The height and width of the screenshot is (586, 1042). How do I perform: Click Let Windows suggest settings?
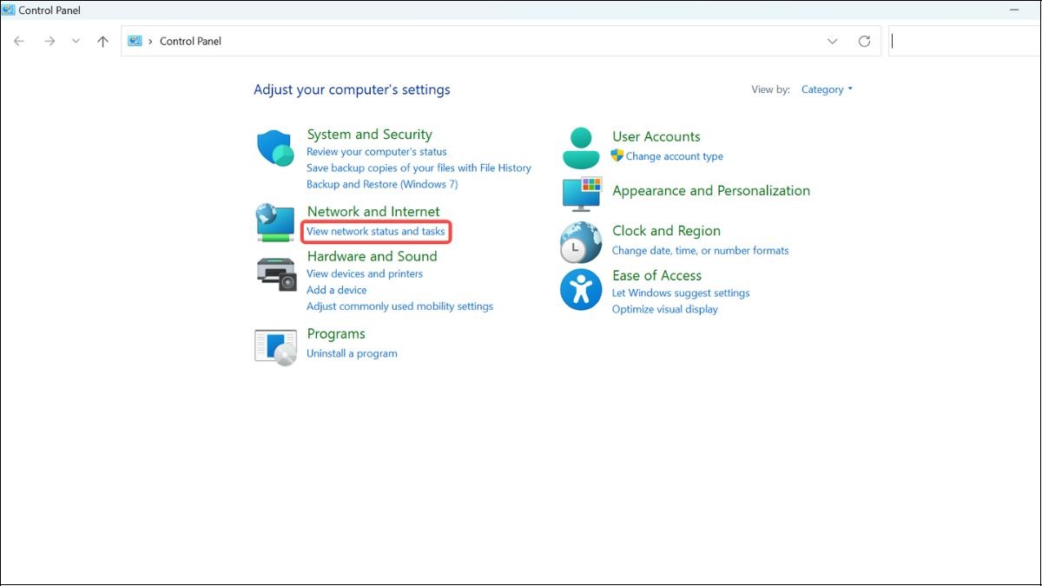[681, 293]
